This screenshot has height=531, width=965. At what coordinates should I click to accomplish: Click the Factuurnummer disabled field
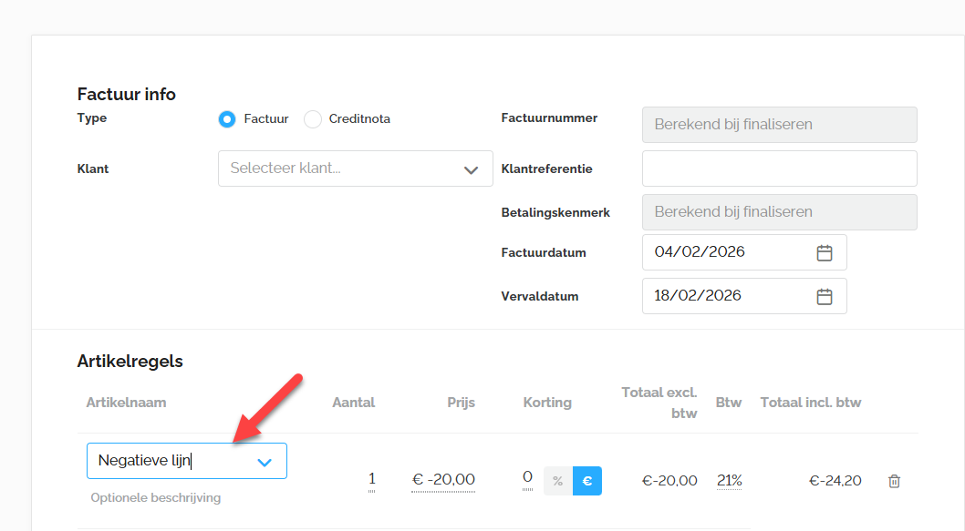click(779, 125)
